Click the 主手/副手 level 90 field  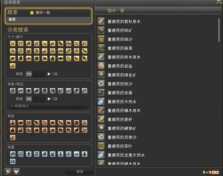coord(29,74)
